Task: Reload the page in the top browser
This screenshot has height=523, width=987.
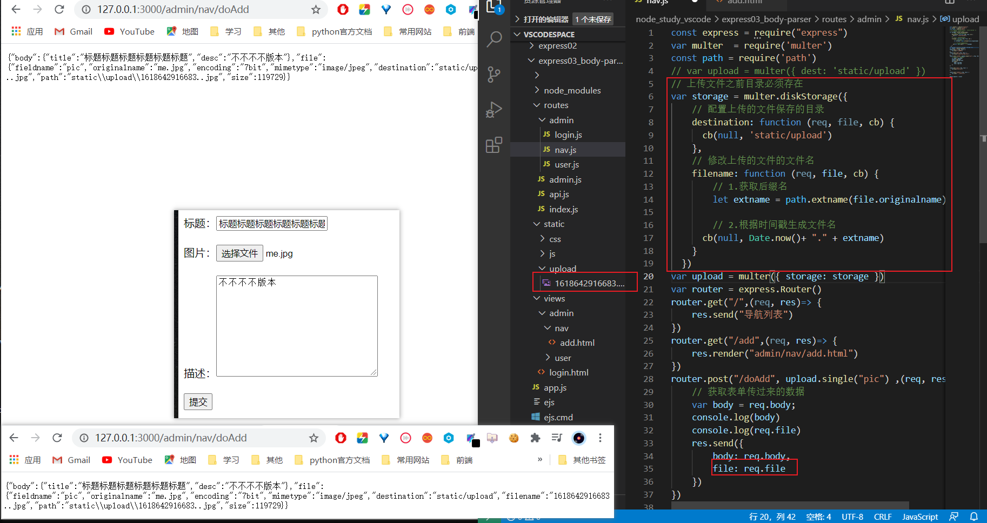Action: point(59,9)
